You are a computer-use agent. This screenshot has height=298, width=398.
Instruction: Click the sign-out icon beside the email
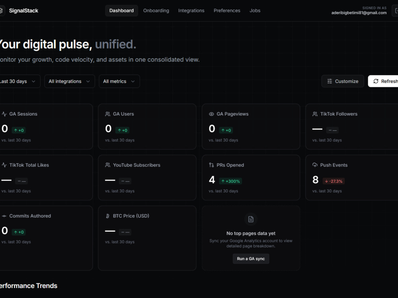pos(396,11)
